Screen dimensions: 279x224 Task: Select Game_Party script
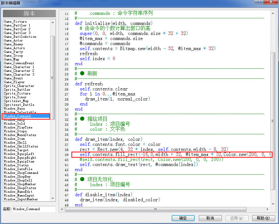(14, 52)
